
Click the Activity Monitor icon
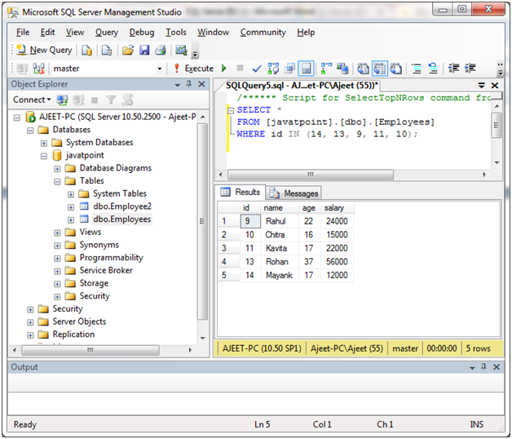(181, 50)
